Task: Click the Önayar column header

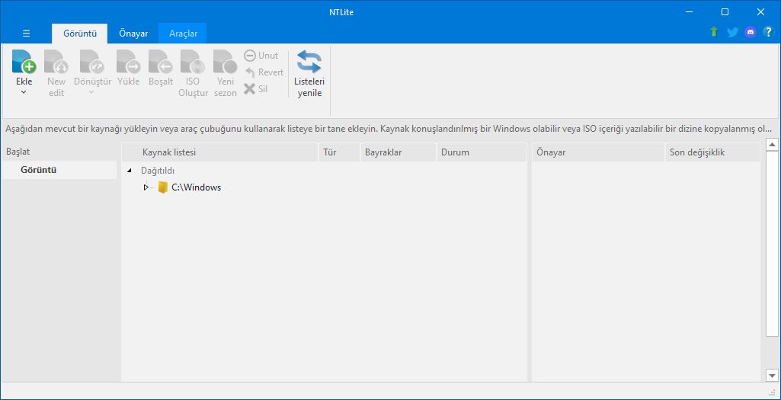Action: (598, 152)
